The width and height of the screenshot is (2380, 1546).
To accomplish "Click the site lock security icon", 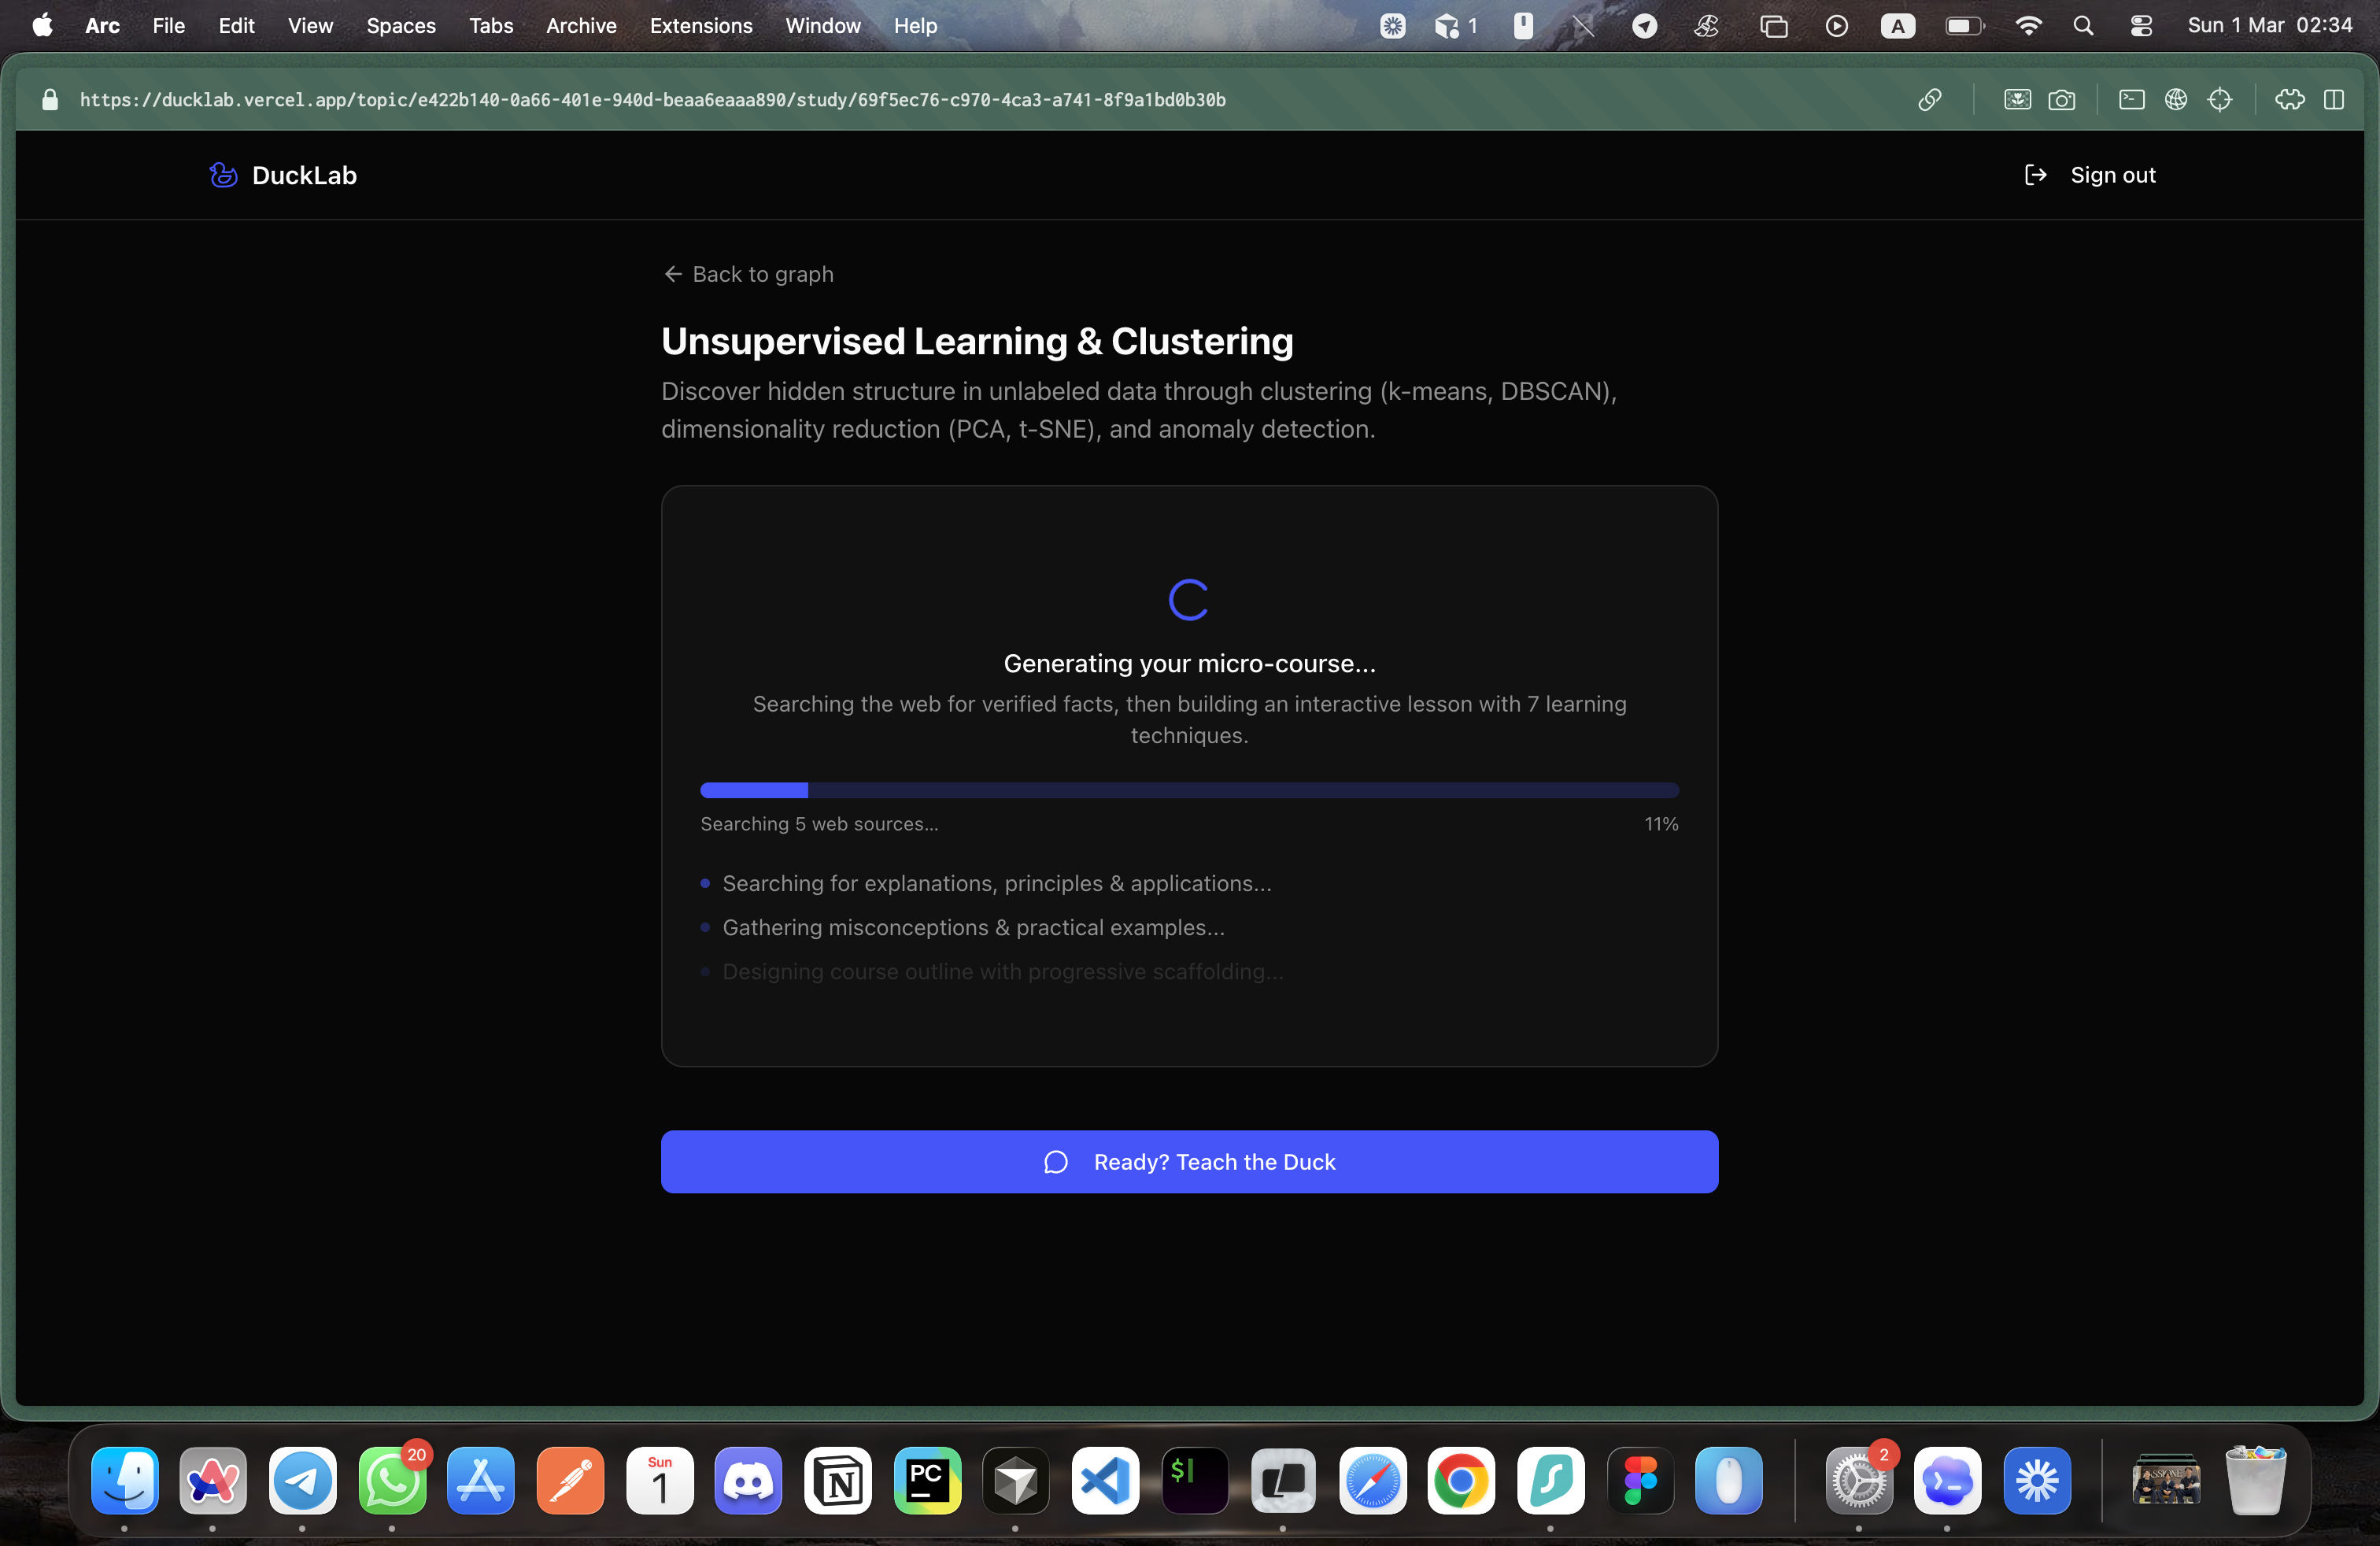I will coord(50,99).
